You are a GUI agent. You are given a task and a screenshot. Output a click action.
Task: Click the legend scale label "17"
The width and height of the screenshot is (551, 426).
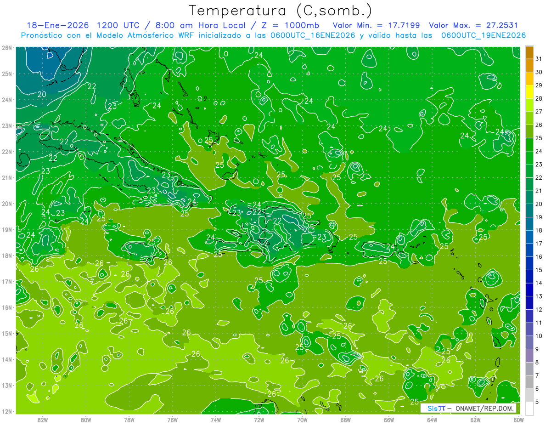click(539, 244)
